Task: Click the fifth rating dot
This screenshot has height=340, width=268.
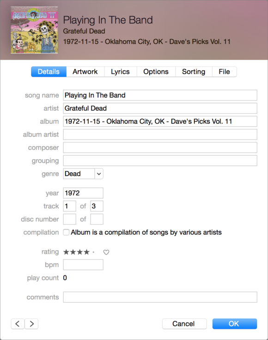Action: coord(93,252)
